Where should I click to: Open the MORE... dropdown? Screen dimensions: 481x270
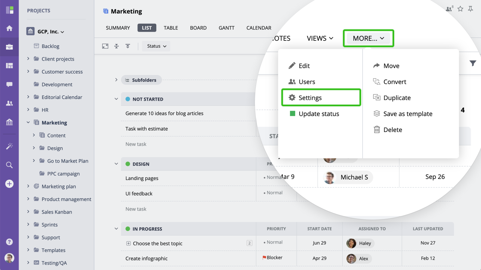[369, 38]
